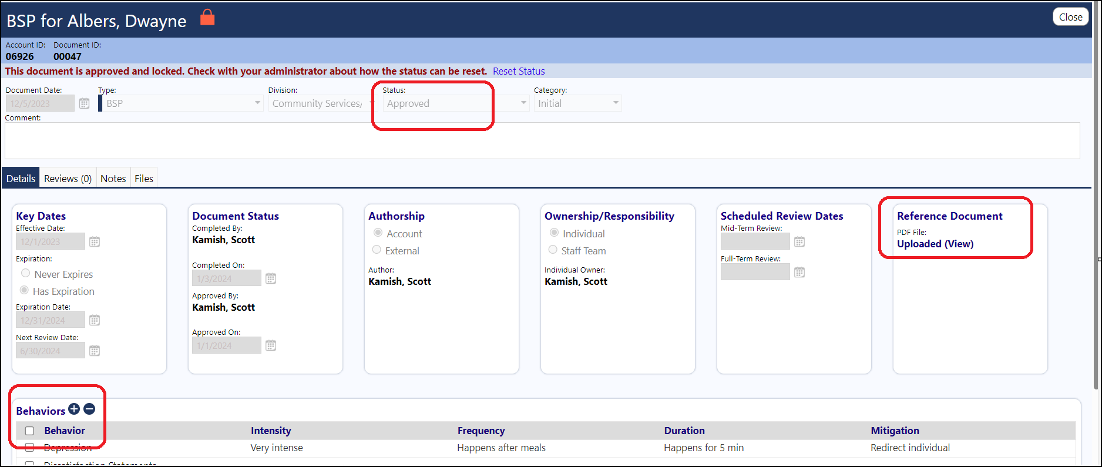This screenshot has width=1102, height=467.
Task: Click the Duration column header
Action: (x=684, y=431)
